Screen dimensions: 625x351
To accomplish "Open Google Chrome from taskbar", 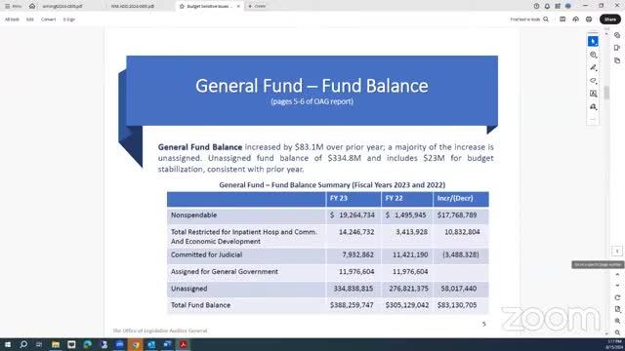I will (136, 344).
